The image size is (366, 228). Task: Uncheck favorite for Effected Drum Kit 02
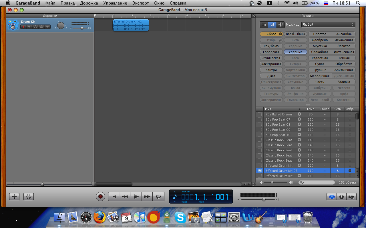coord(350,171)
